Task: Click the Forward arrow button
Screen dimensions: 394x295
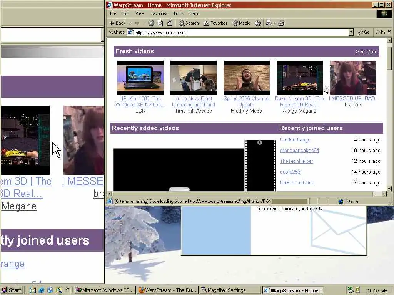Action: 137,23
